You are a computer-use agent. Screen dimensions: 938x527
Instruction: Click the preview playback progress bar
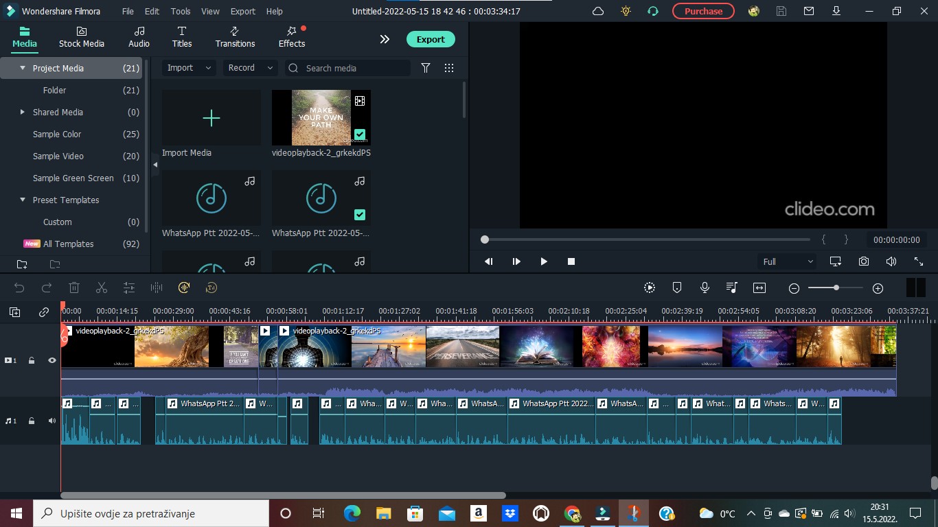pyautogui.click(x=648, y=239)
